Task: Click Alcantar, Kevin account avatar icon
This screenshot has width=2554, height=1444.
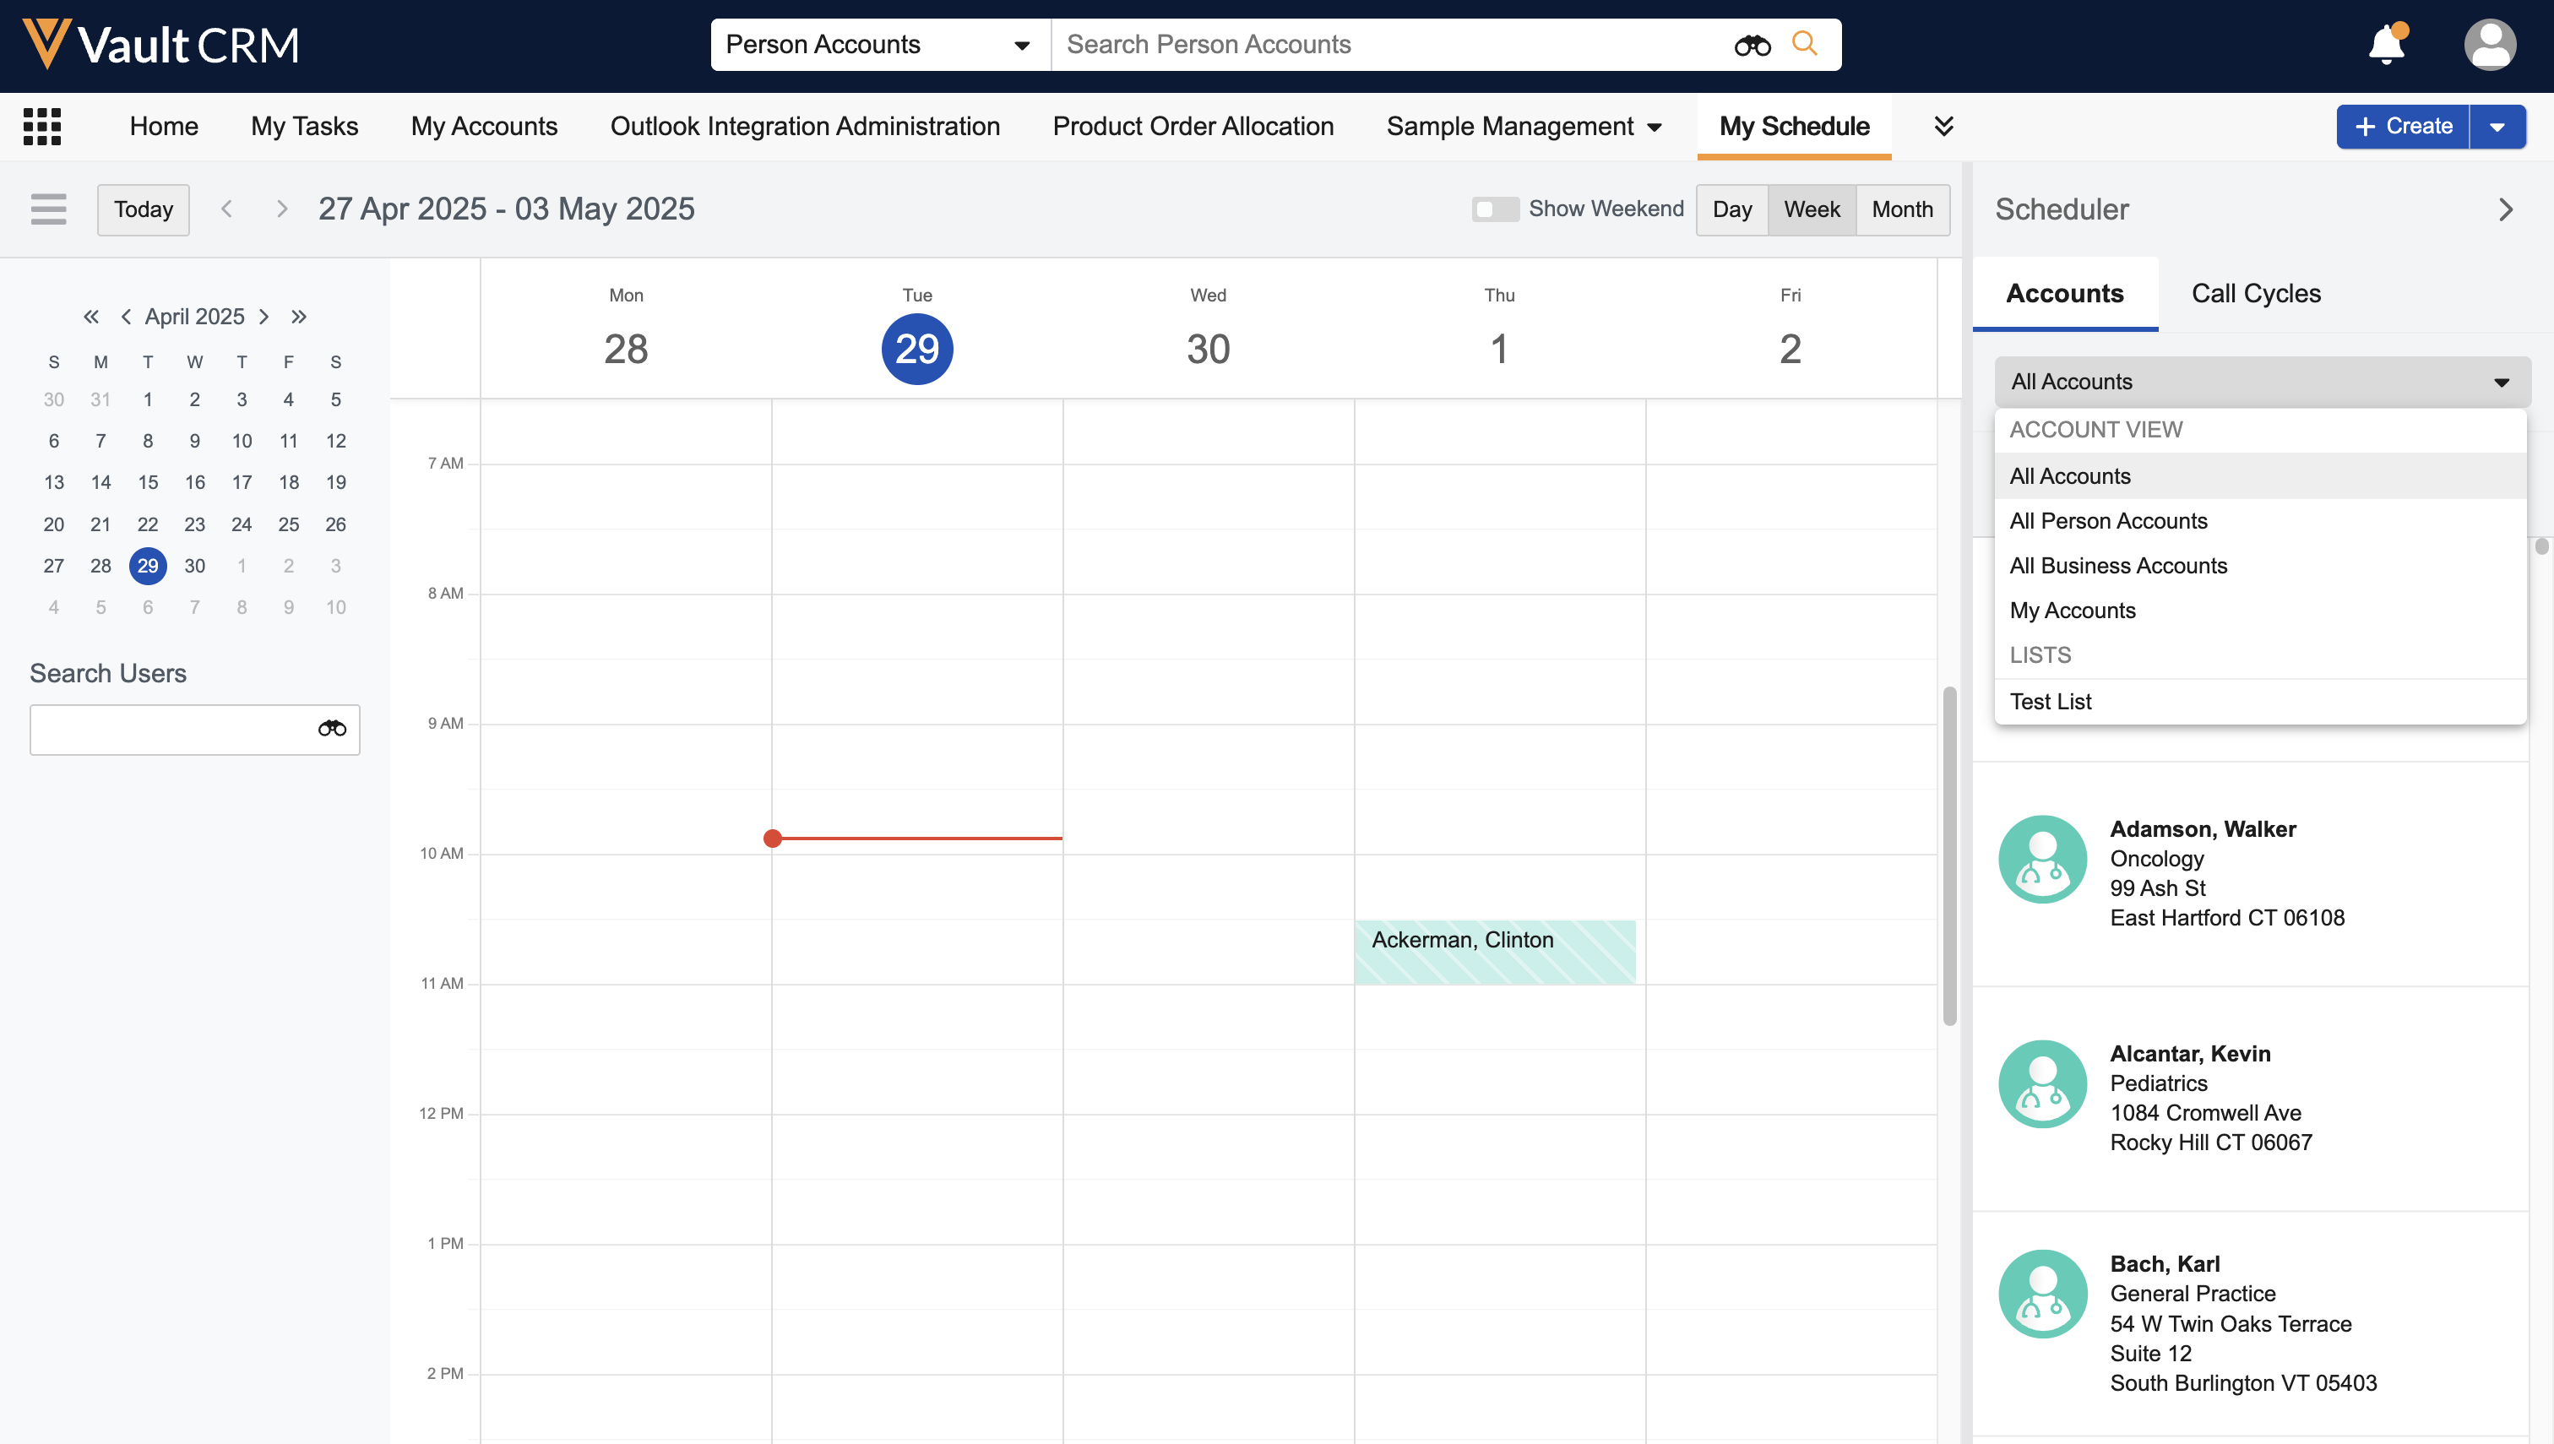Action: (2043, 1084)
